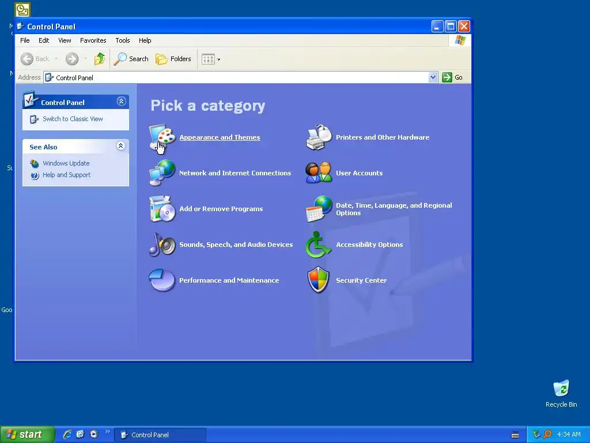Expand the Quick Launch overflow chevron
This screenshot has width=590, height=443.
(x=108, y=431)
